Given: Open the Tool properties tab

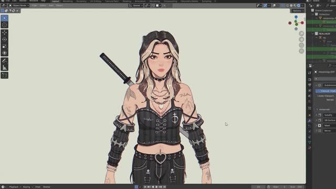Looking at the screenshot, I should pos(309,73).
